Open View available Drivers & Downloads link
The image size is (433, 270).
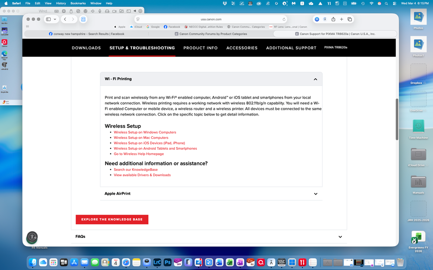(142, 175)
